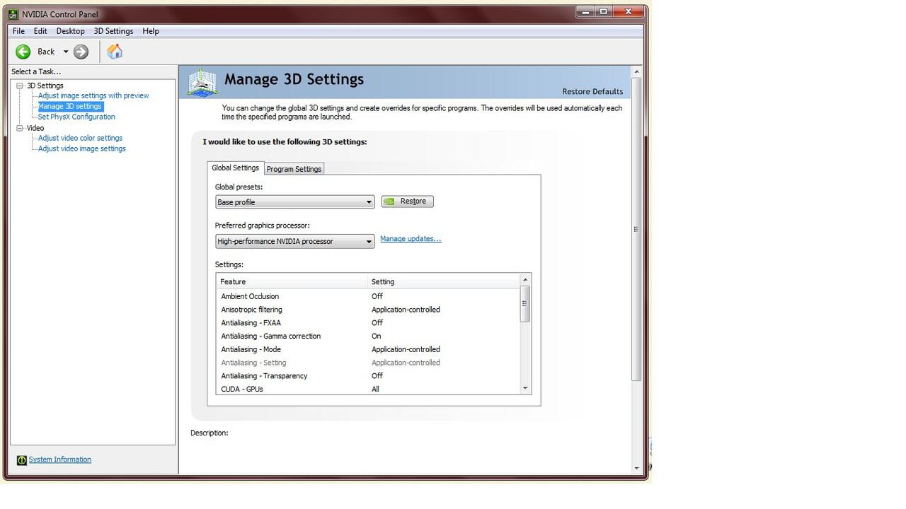Click the Restore Defaults link

pos(592,91)
